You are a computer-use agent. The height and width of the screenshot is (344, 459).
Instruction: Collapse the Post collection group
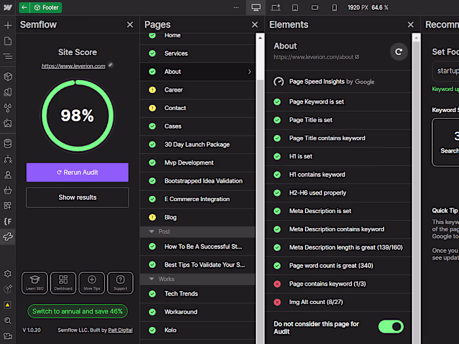[x=151, y=231]
